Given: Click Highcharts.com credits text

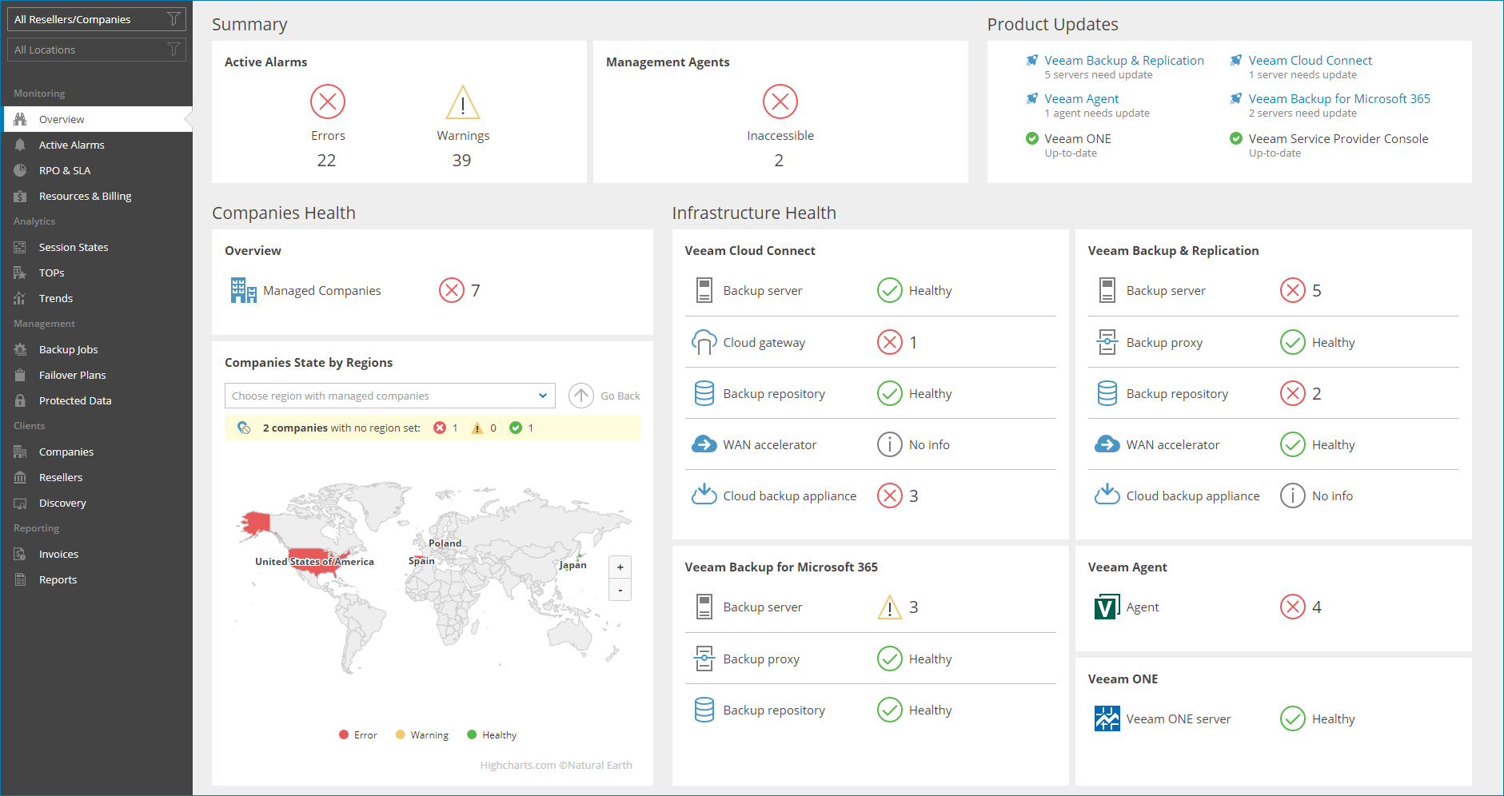Looking at the screenshot, I should [x=556, y=765].
